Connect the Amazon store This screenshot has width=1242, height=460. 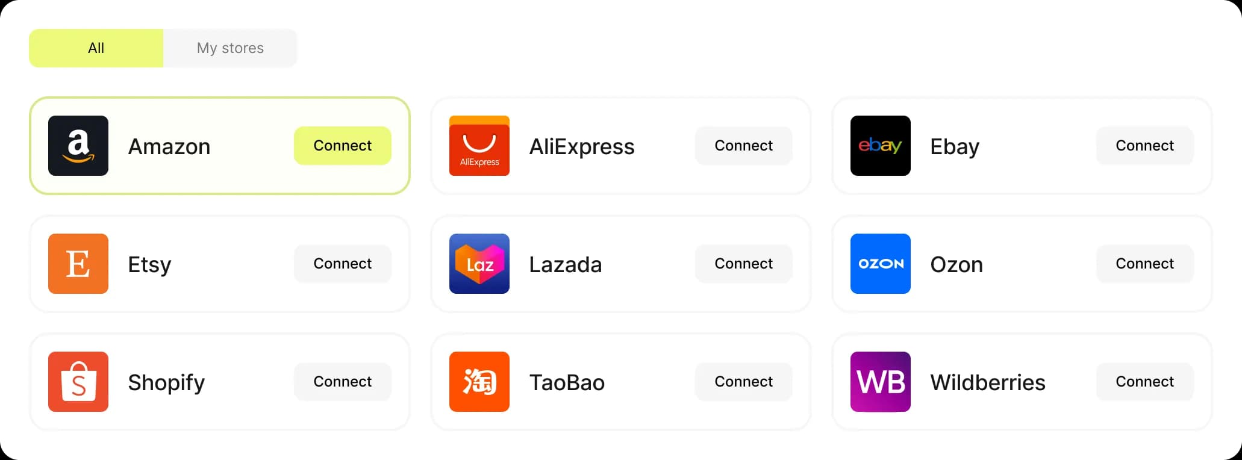[343, 146]
